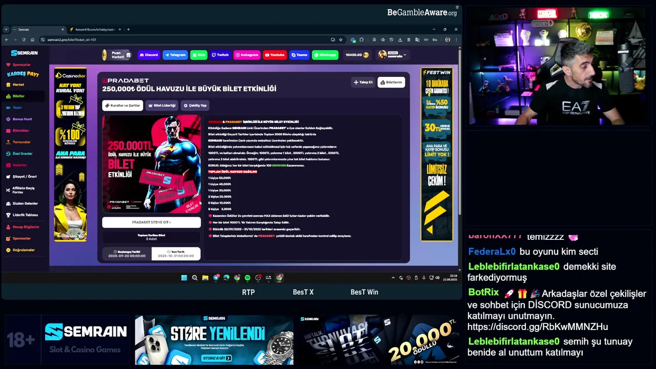This screenshot has width=656, height=369.
Task: Click the Store Yenilendi banner
Action: 214,340
